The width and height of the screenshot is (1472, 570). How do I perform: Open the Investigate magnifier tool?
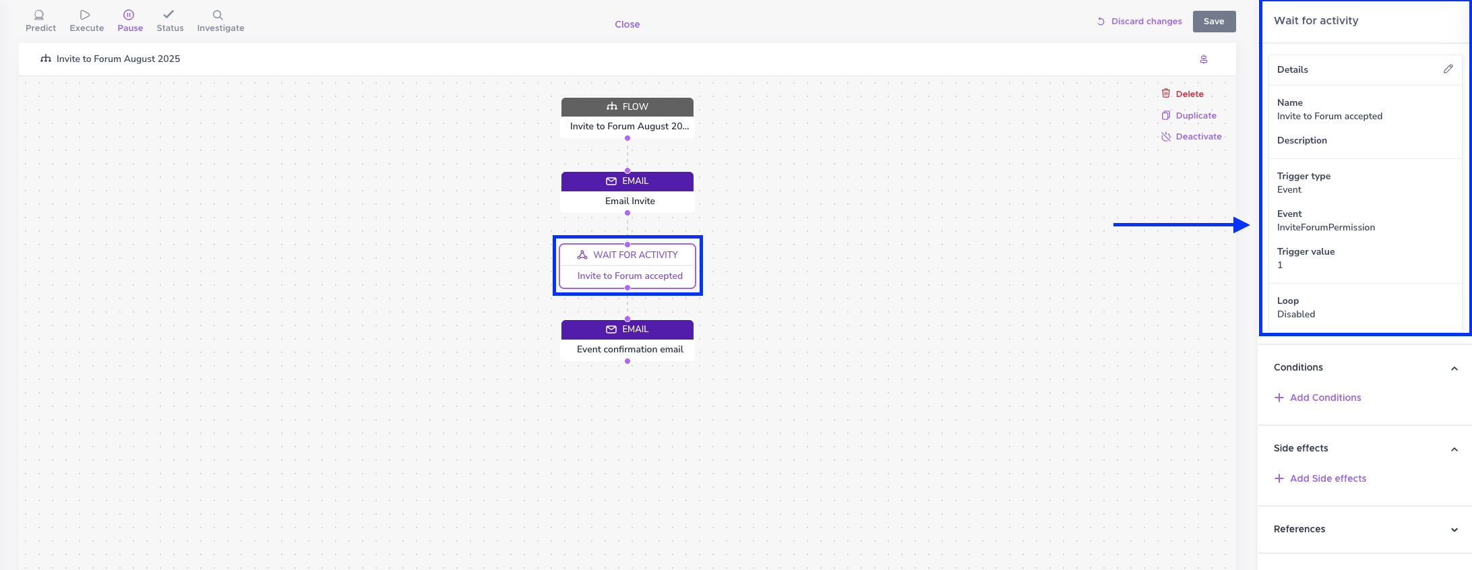218,15
